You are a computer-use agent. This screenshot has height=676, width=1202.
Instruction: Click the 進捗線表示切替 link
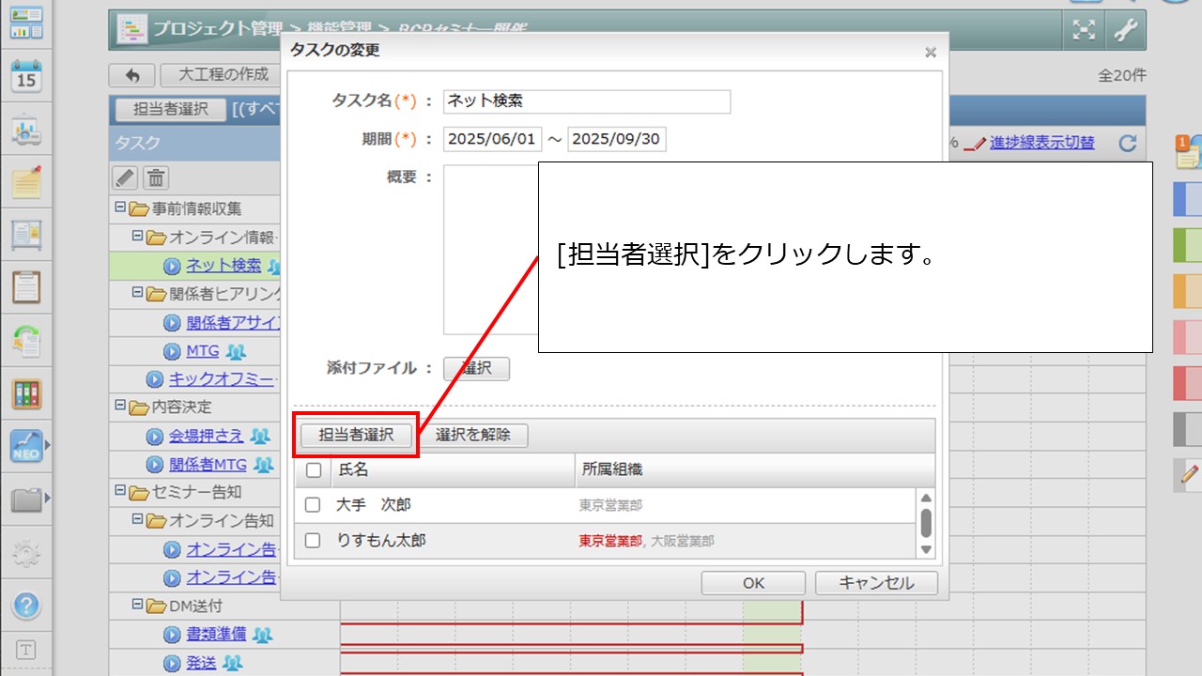[1041, 144]
